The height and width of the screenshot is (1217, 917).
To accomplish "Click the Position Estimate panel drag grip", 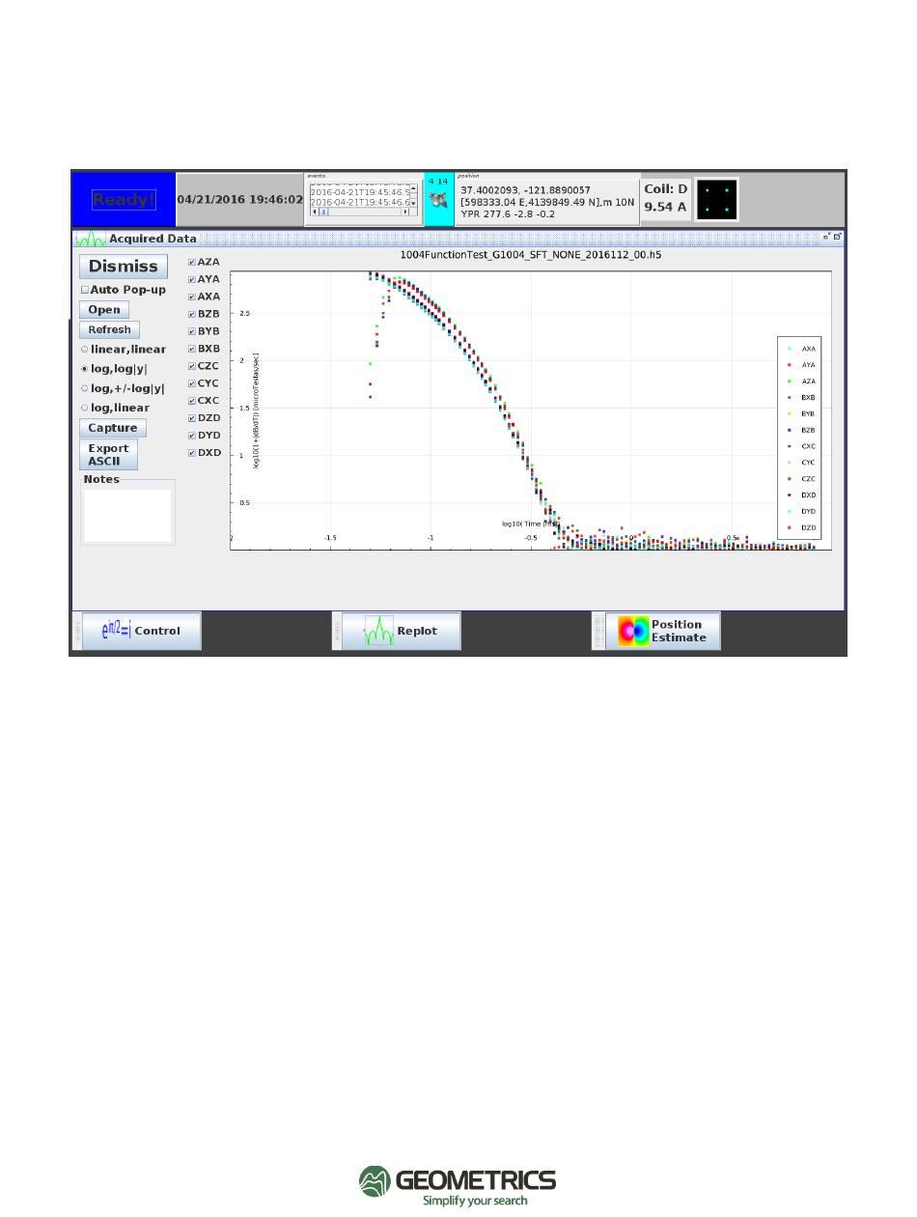I will (597, 631).
